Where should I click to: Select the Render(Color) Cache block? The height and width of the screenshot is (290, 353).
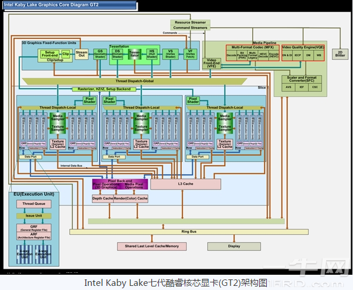(131, 198)
